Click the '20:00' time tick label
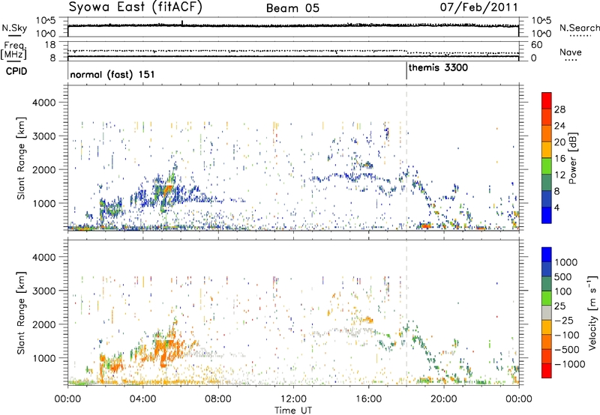Viewport: 600px width, 415px height. pyautogui.click(x=444, y=399)
